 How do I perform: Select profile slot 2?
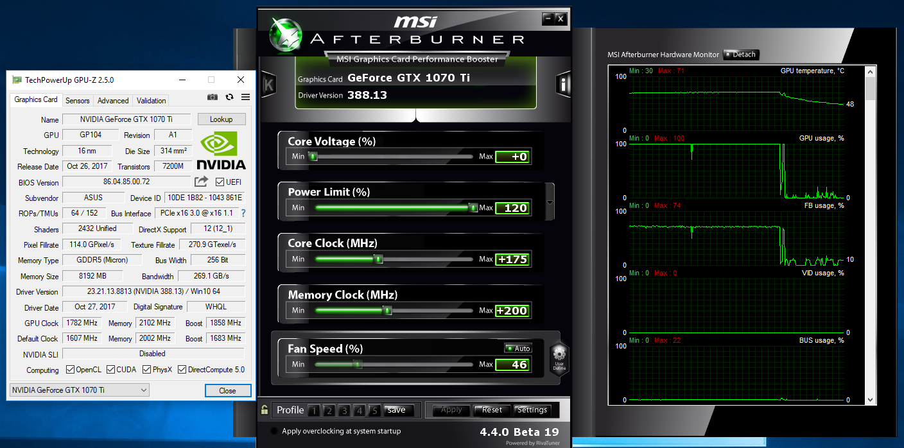click(x=329, y=411)
